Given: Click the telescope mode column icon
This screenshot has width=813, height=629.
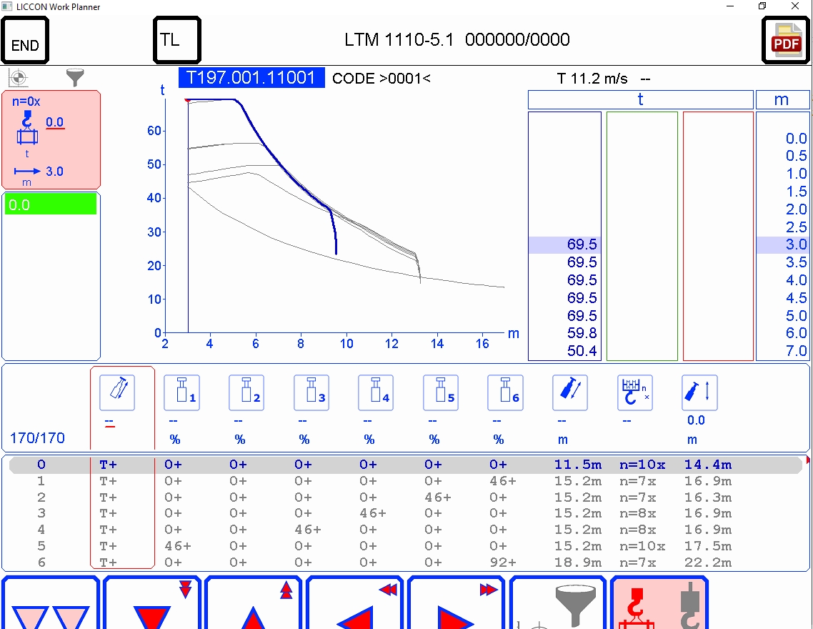Looking at the screenshot, I should (x=117, y=393).
